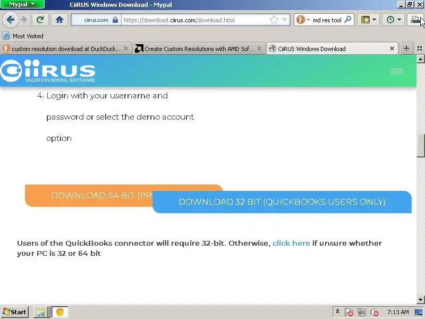
Task: Open the file explorer taskbar icon
Action: 41,312
